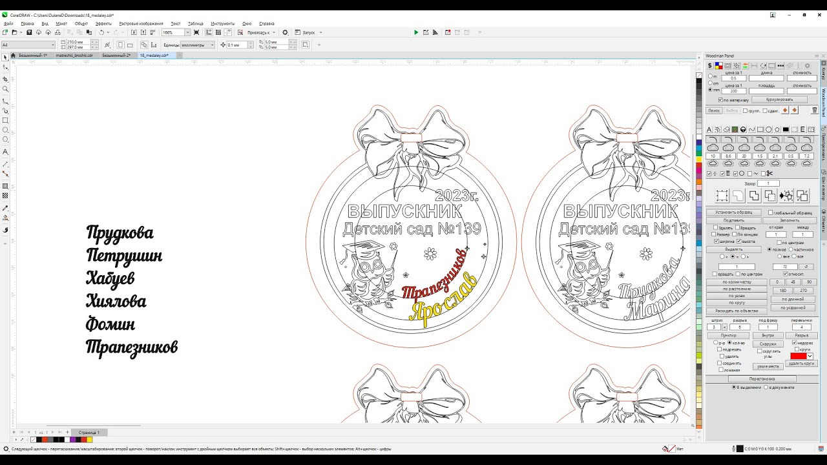This screenshot has width=827, height=465.
Task: Enable the 'ломаная' checkbox
Action: coord(721,370)
